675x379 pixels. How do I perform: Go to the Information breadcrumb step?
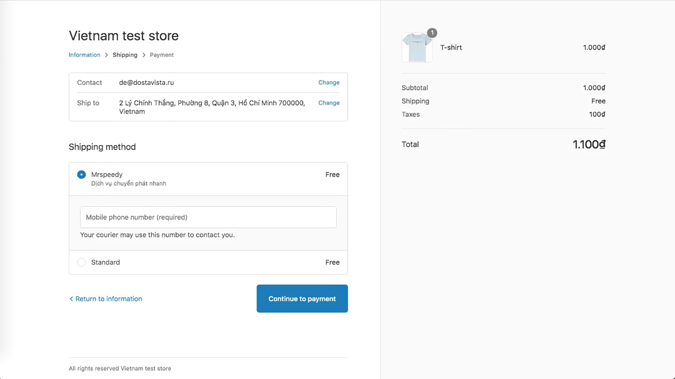point(84,55)
